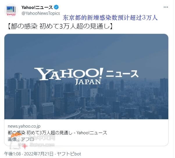
Task: Click the 画像：アフロ image credit line
Action: pos(21,139)
